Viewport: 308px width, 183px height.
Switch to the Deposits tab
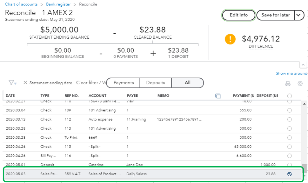tap(156, 83)
